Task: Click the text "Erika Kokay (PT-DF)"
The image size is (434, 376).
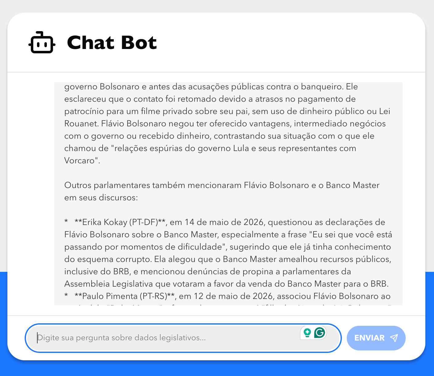Action: [120, 222]
